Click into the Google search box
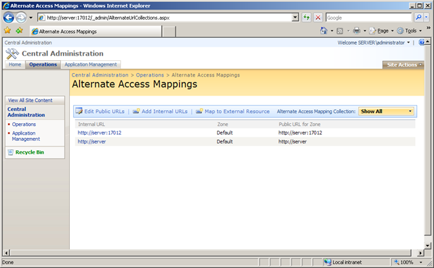This screenshot has width=434, height=268. (369, 18)
